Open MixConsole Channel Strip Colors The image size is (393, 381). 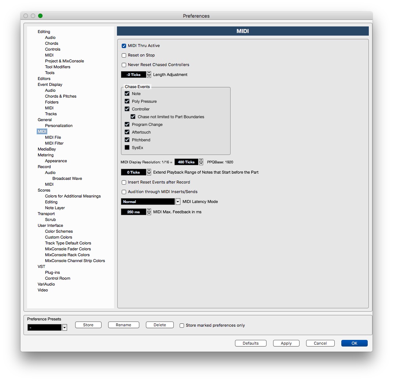(75, 261)
